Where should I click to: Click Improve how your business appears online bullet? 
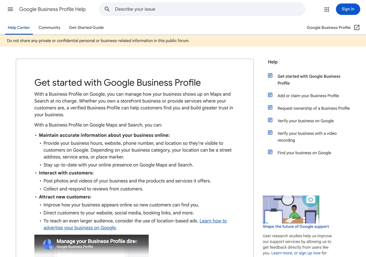pyautogui.click(x=121, y=205)
